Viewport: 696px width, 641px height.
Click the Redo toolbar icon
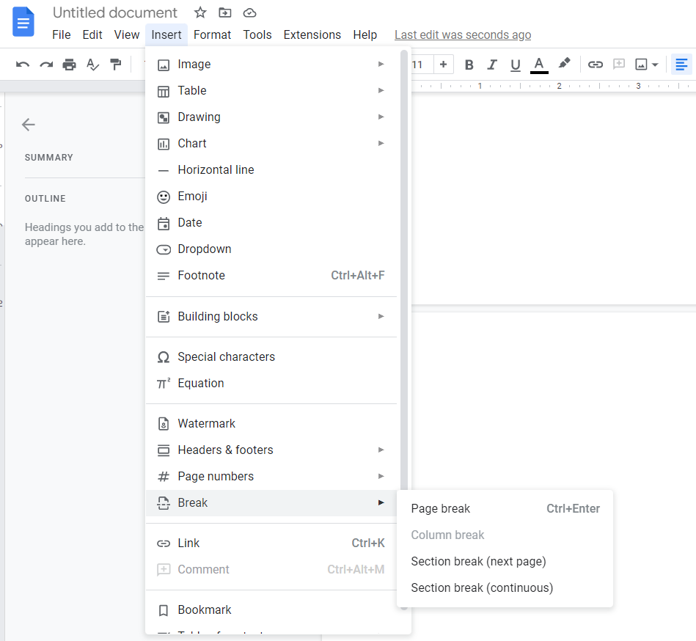[x=46, y=65]
